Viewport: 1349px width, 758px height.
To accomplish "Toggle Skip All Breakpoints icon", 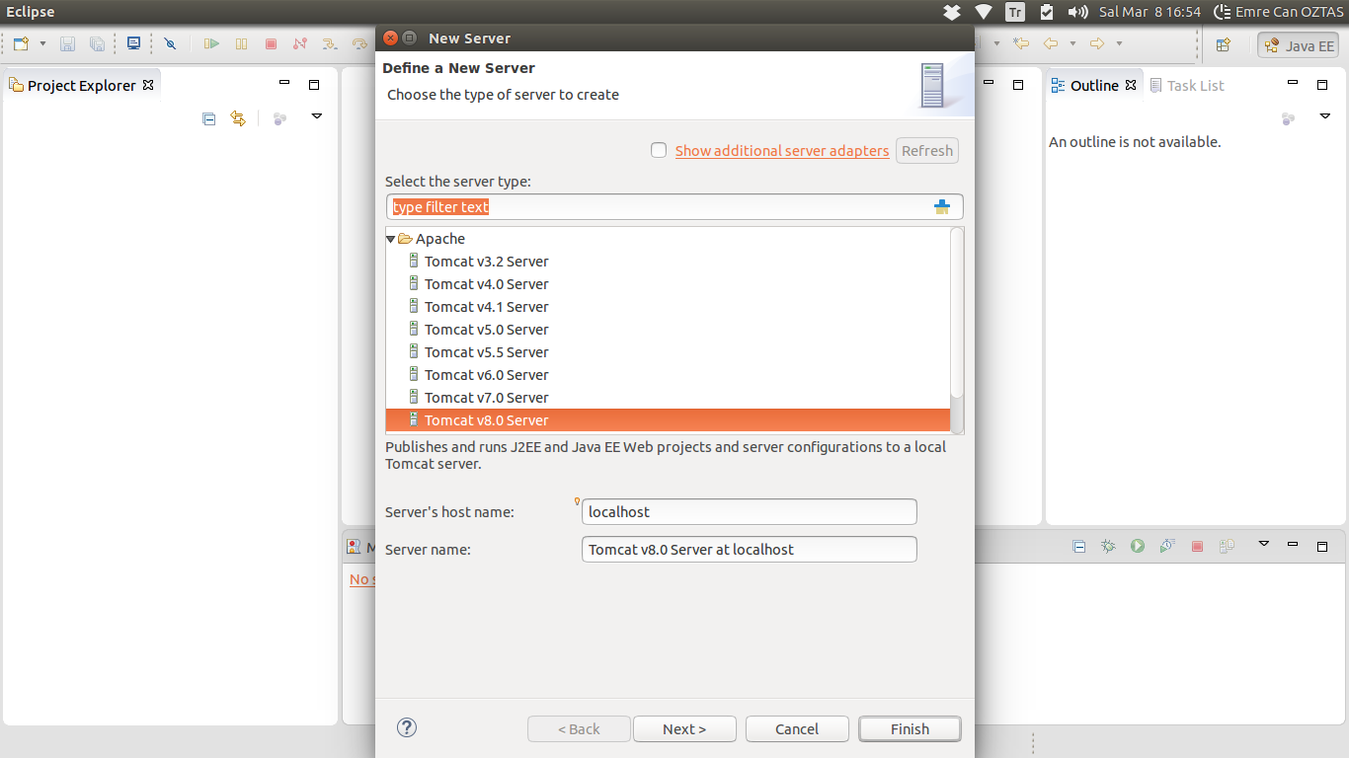I will click(171, 44).
